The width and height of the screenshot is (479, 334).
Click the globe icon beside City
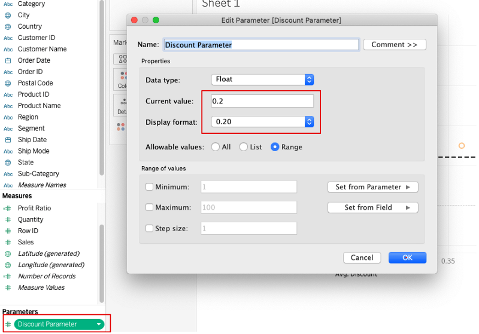pyautogui.click(x=8, y=16)
